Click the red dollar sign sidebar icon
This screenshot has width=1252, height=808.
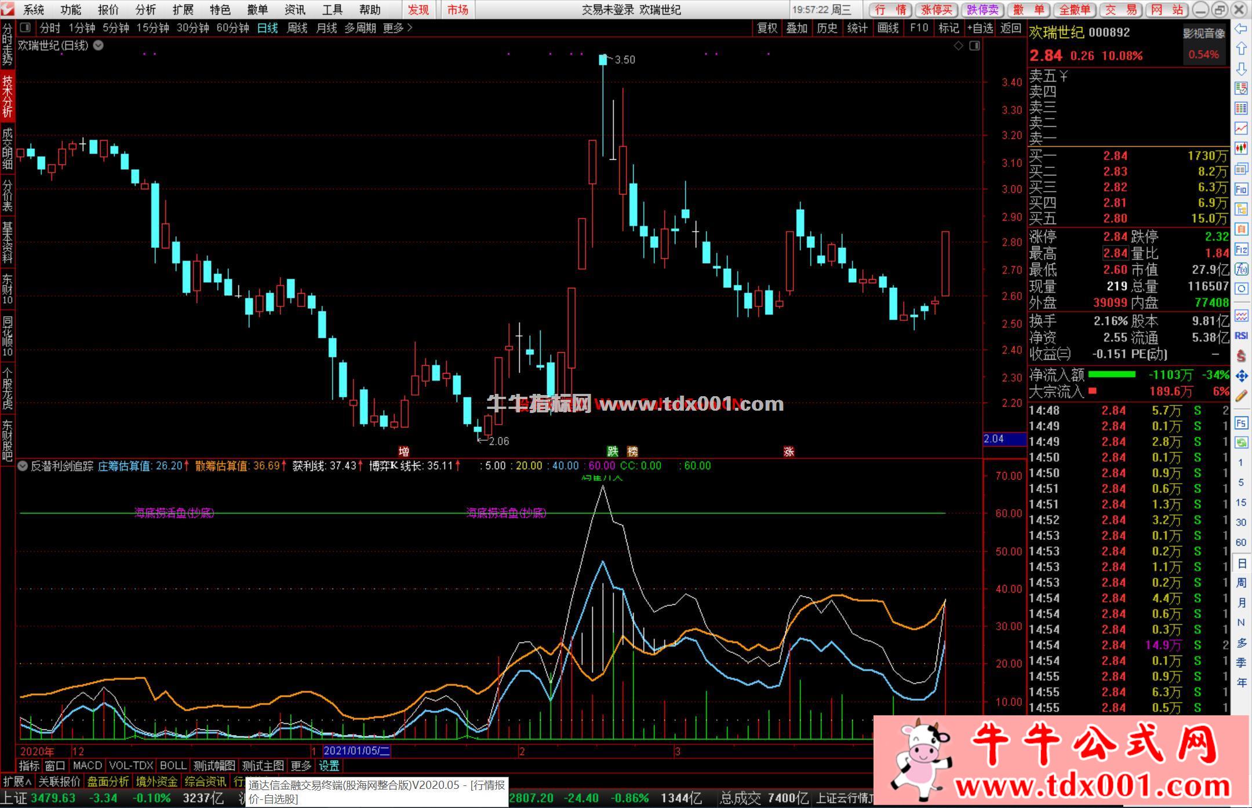pos(1241,356)
